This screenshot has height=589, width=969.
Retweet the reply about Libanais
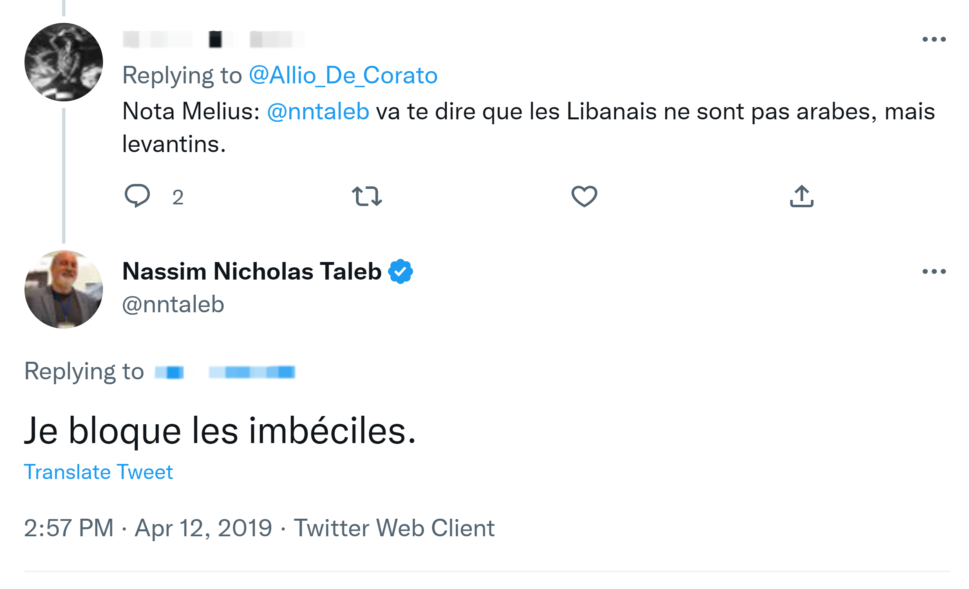point(367,196)
